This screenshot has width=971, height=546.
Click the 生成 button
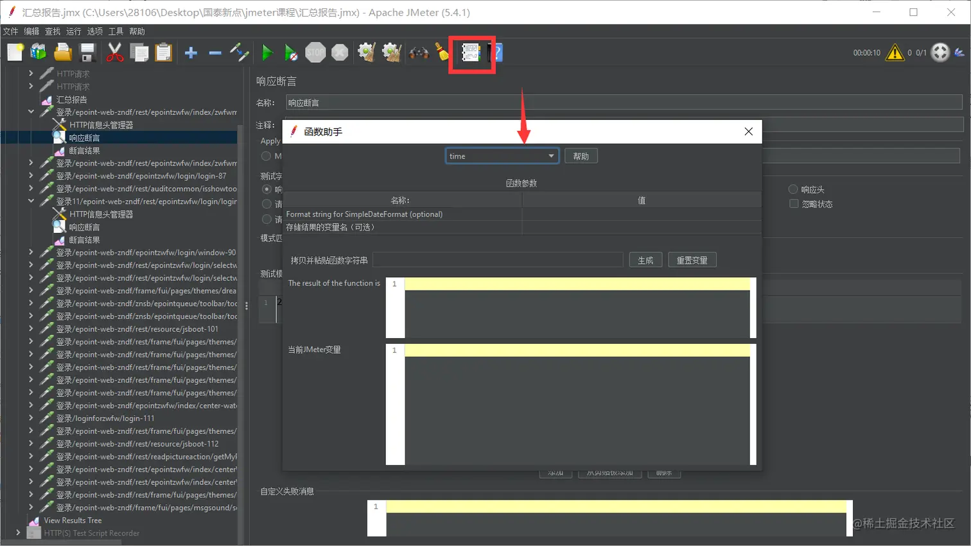point(645,260)
